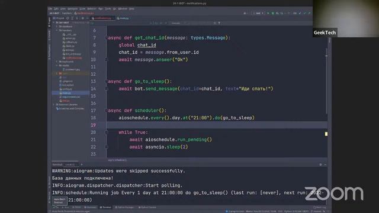This screenshot has height=213, width=379.
Task: Click the Expand All icon in Project panel
Action: click(x=72, y=18)
